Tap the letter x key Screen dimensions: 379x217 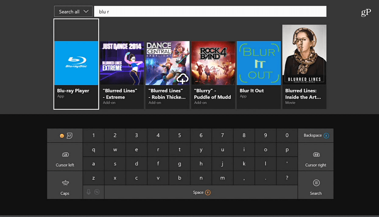pos(115,178)
